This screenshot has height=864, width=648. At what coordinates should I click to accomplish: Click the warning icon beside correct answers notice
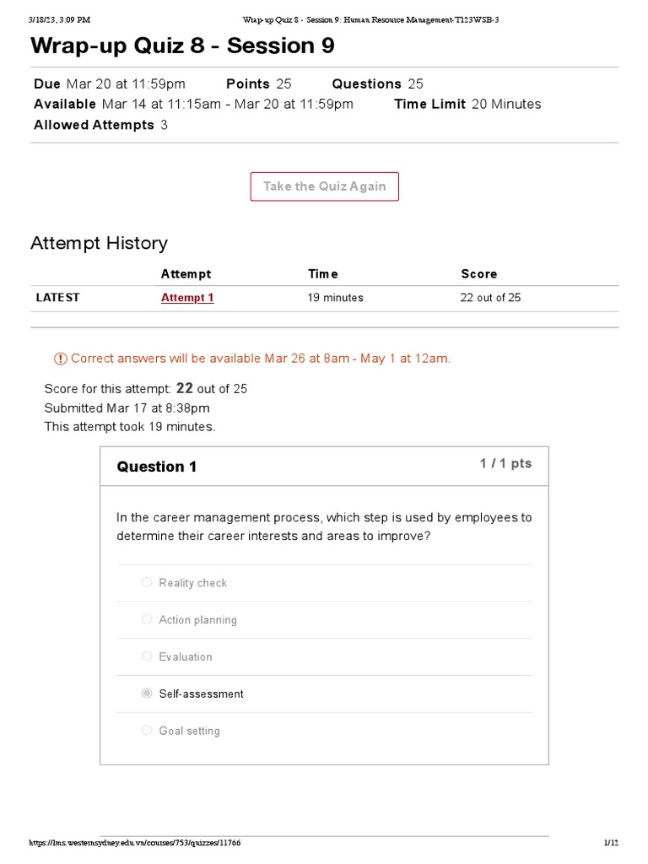(61, 359)
